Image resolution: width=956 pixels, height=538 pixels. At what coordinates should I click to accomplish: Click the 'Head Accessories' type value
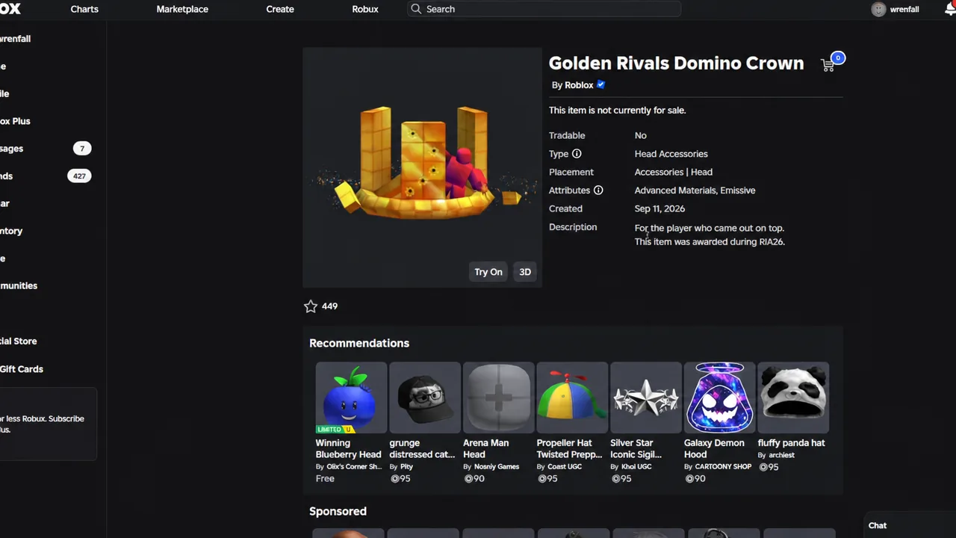point(671,154)
